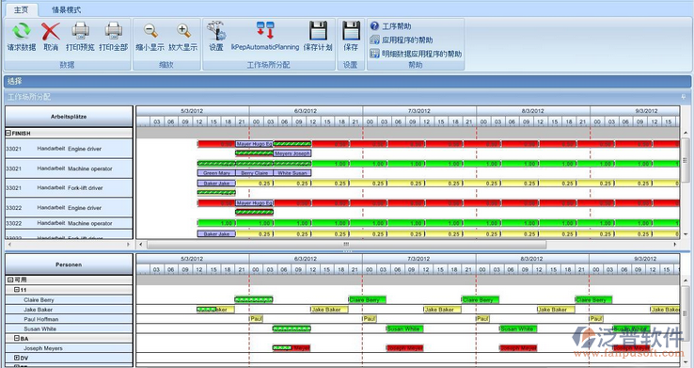Select Claire Berry row in Personen
This screenshot has width=694, height=368.
coord(69,300)
